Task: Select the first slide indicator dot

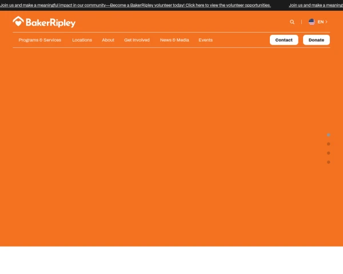Action: pos(329,135)
